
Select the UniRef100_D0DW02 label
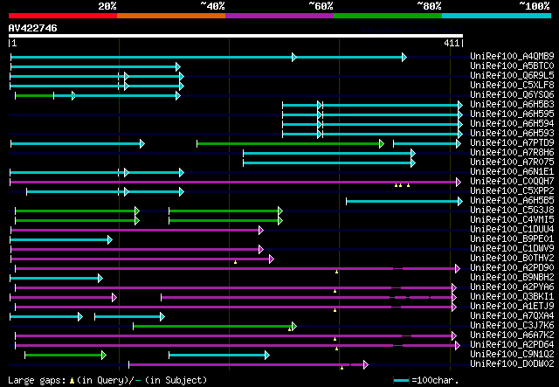click(512, 364)
